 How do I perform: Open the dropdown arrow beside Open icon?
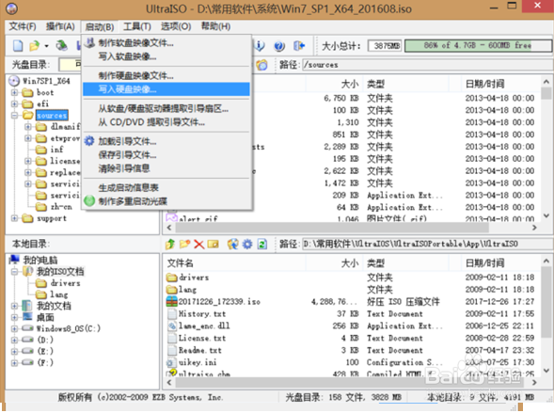click(46, 46)
